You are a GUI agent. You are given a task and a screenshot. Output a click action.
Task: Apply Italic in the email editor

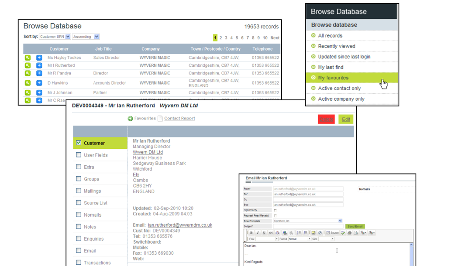tap(258, 233)
